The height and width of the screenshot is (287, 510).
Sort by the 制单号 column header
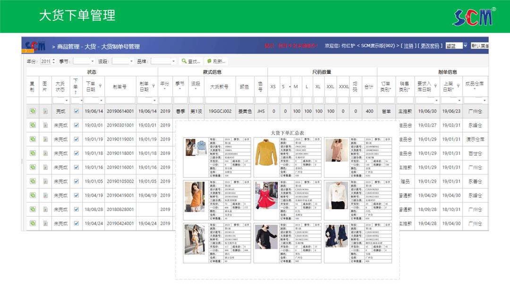(119, 86)
